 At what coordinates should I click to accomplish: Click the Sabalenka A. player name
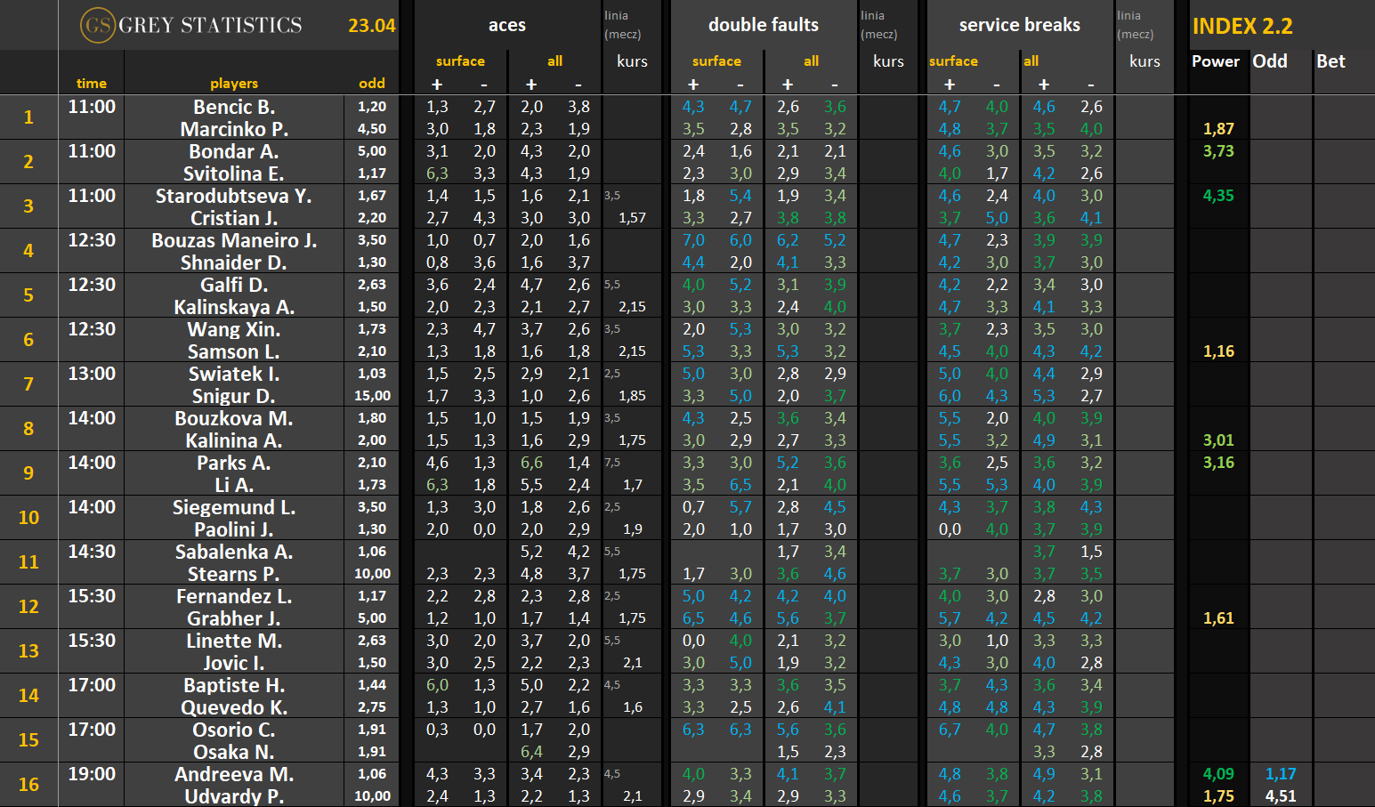(x=233, y=552)
